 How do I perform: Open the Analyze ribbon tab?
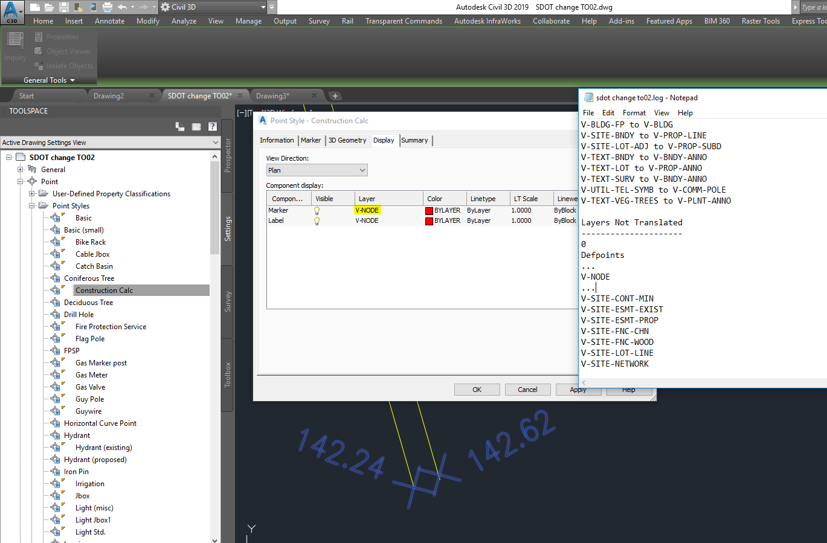pyautogui.click(x=184, y=21)
